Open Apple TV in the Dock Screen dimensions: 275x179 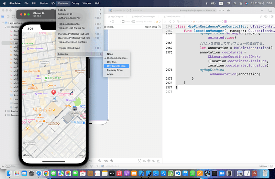112,173
